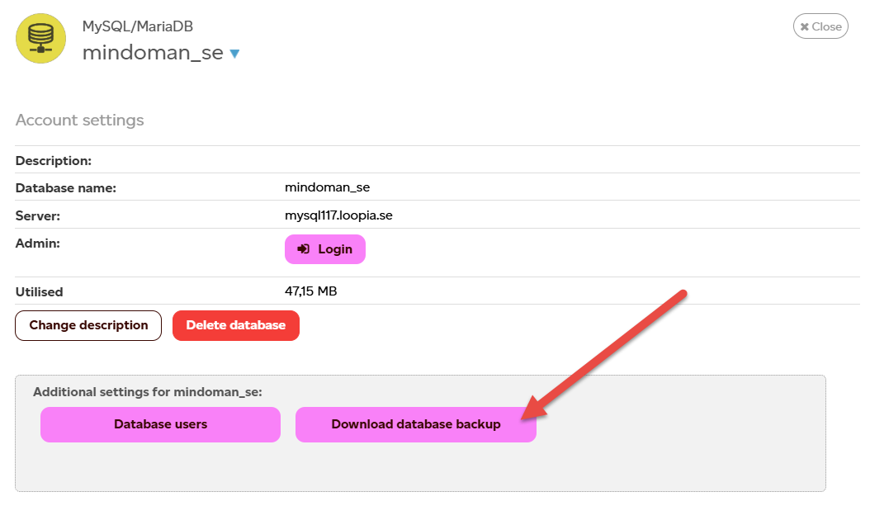This screenshot has width=870, height=506.
Task: Click the server address mysql117.loopia.se
Action: click(x=338, y=215)
